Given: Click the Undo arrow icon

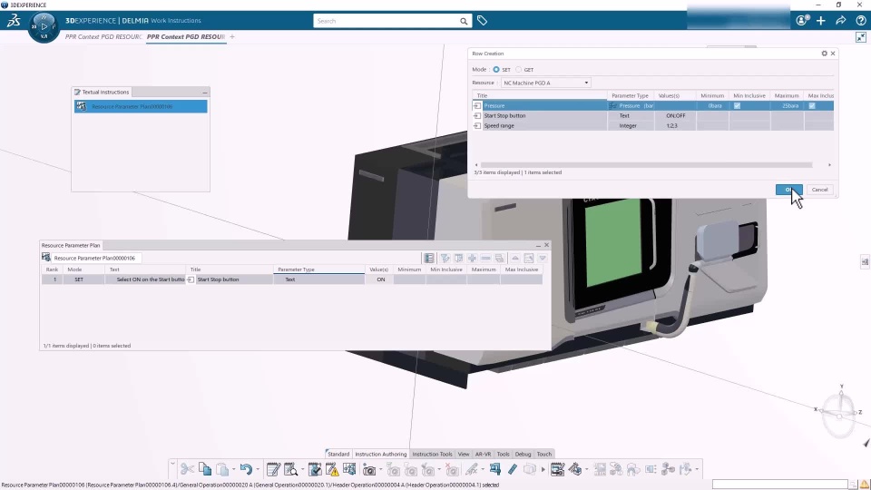Looking at the screenshot, I should pos(246,469).
